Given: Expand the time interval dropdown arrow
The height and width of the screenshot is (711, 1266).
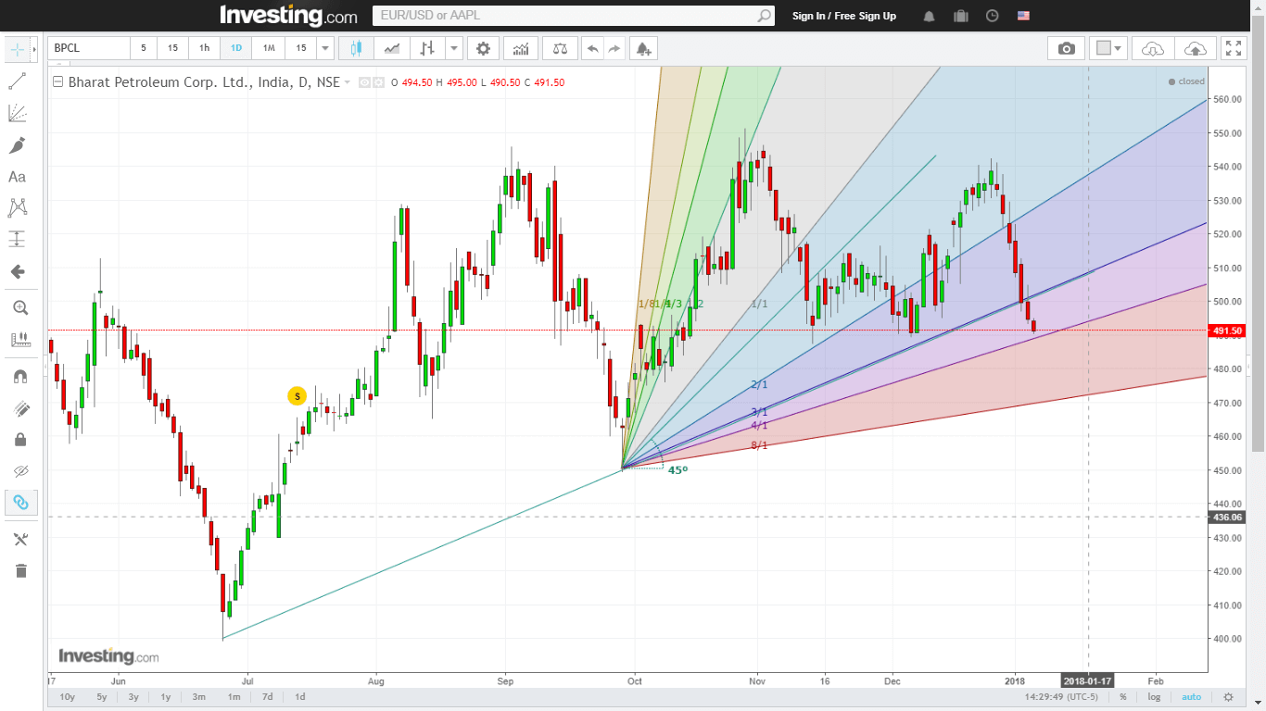Looking at the screenshot, I should pyautogui.click(x=324, y=48).
